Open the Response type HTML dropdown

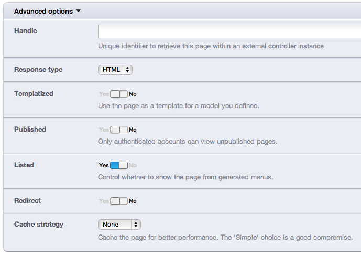point(115,70)
